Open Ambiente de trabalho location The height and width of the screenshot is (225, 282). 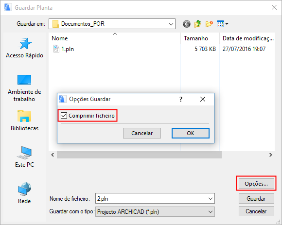tap(24, 88)
